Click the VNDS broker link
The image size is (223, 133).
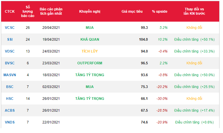[10, 122]
